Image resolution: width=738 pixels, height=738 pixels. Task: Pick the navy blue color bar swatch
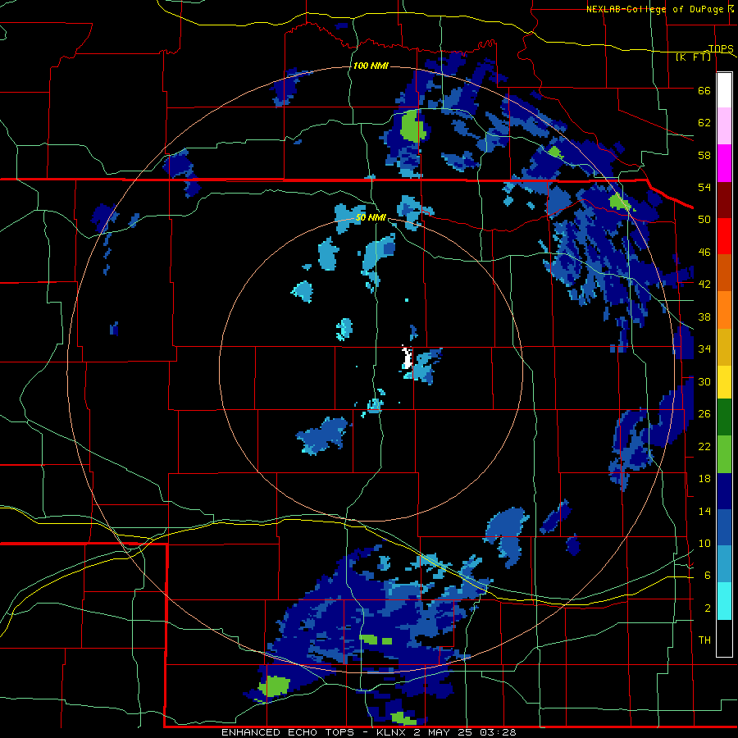click(x=724, y=491)
